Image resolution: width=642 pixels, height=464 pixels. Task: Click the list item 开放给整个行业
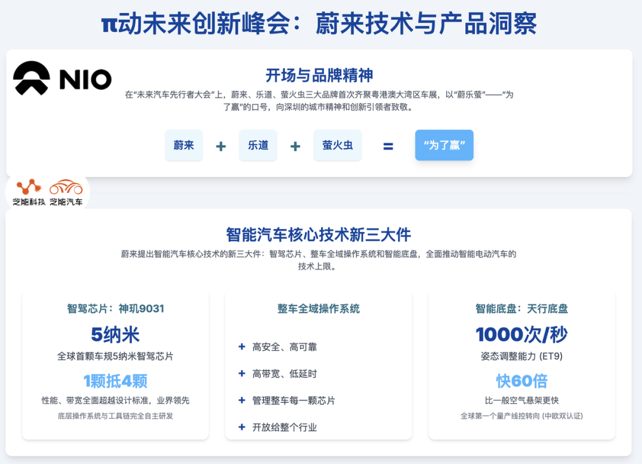click(285, 428)
